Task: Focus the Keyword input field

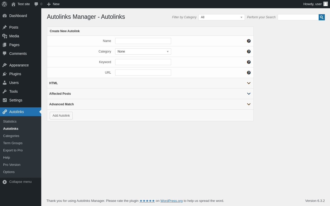Action: [x=143, y=62]
